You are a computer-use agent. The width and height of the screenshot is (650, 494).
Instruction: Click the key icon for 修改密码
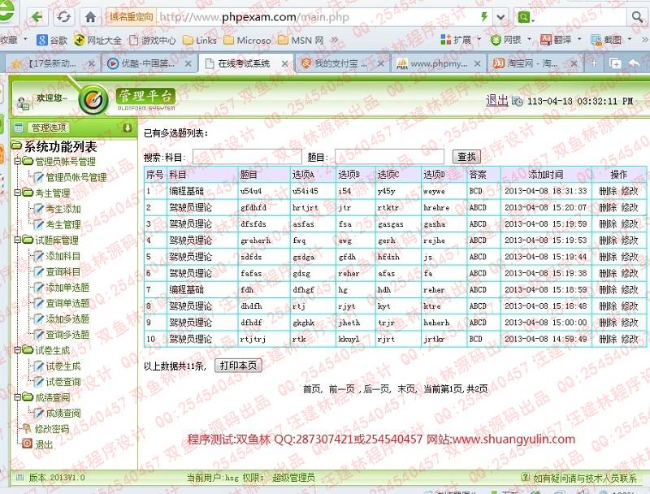click(x=27, y=428)
